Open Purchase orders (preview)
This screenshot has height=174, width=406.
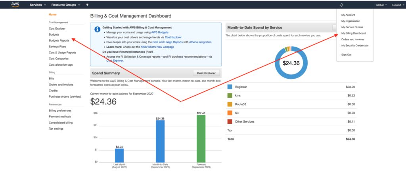click(65, 96)
